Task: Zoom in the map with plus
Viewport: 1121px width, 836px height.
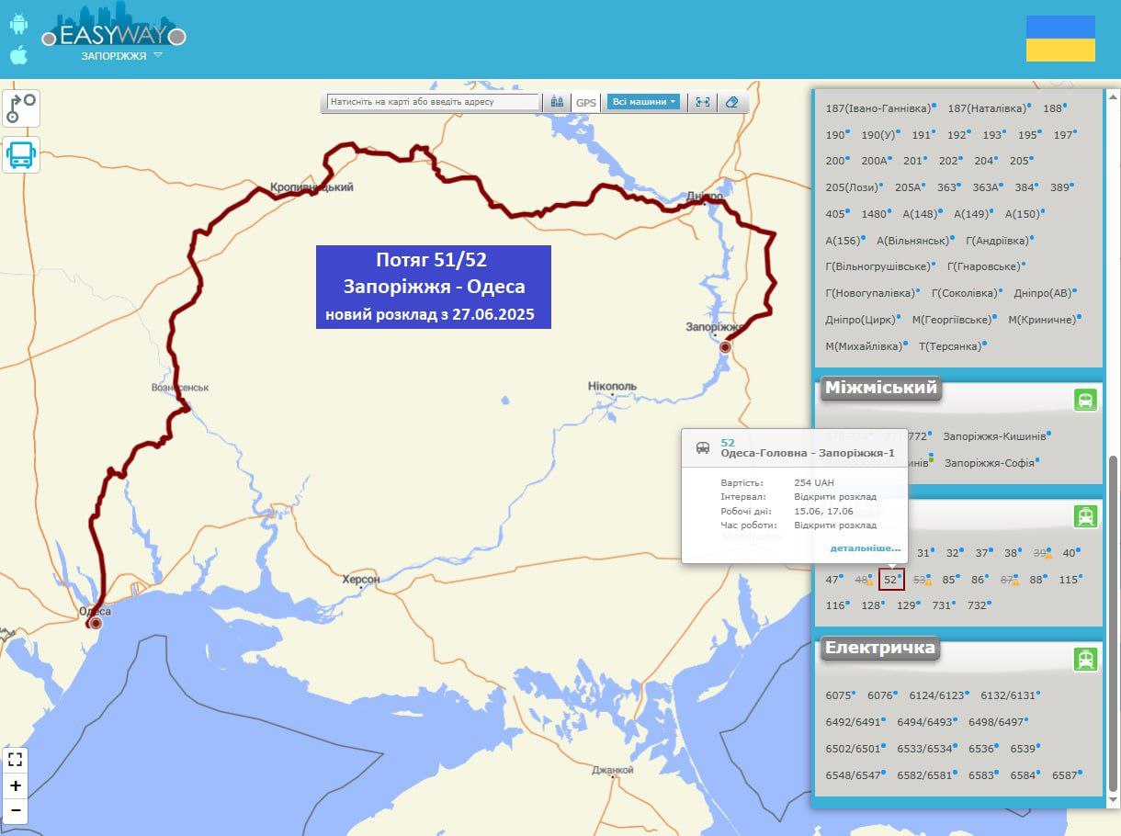Action: point(15,785)
